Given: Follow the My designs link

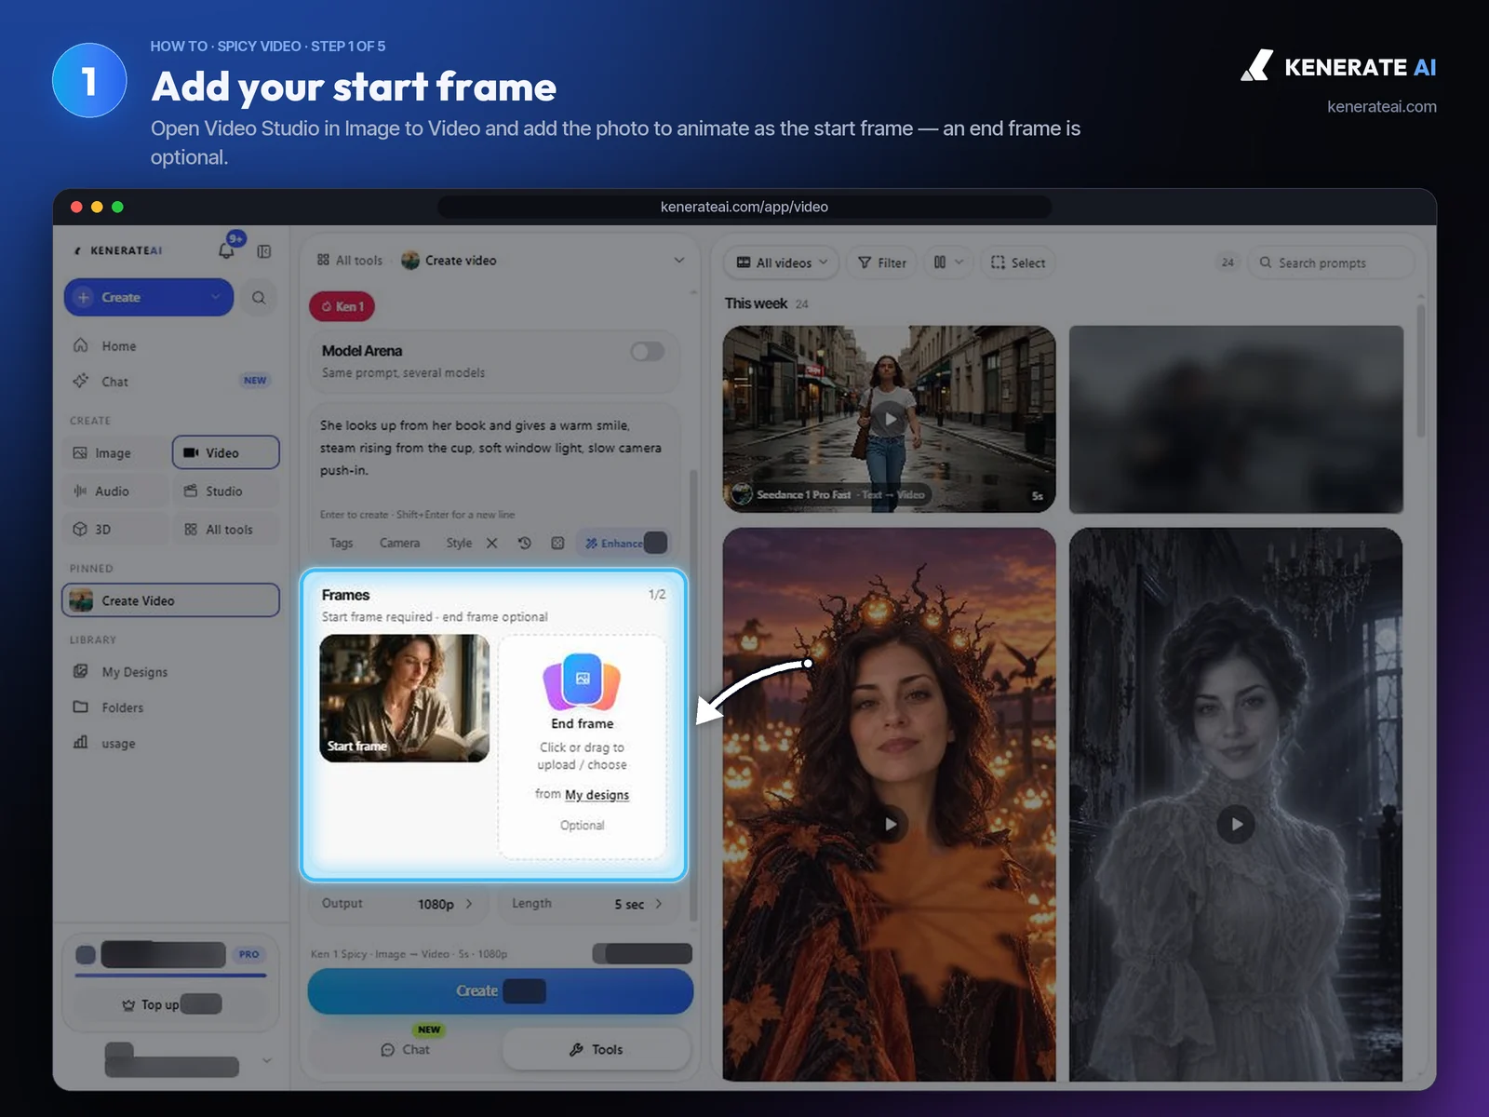Looking at the screenshot, I should pos(597,795).
